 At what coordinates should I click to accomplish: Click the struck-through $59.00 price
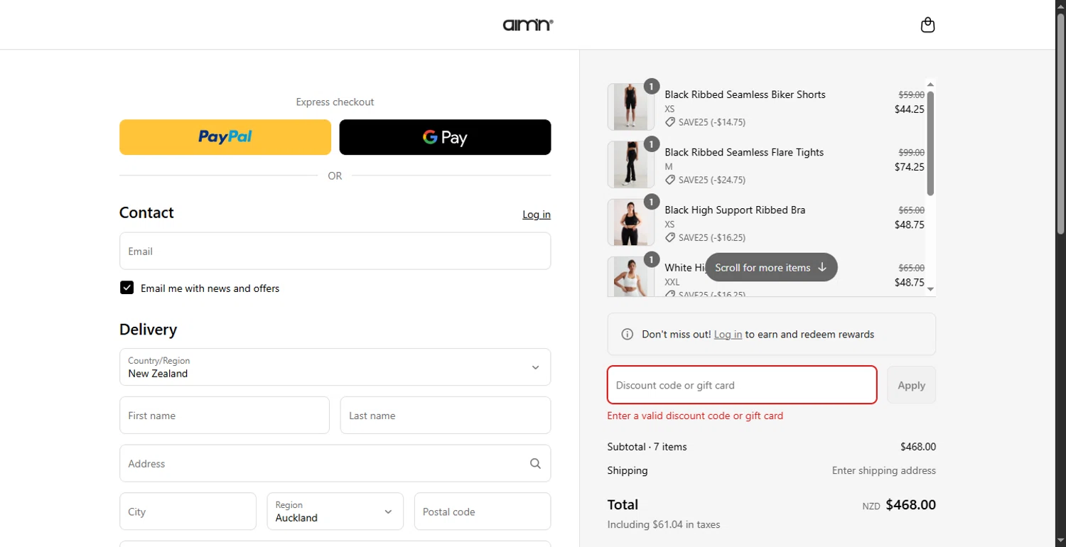[x=912, y=94]
